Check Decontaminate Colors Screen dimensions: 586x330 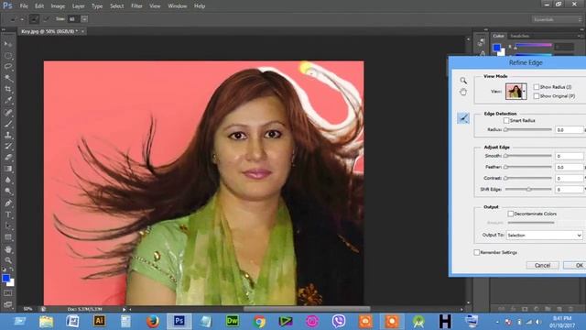[511, 214]
